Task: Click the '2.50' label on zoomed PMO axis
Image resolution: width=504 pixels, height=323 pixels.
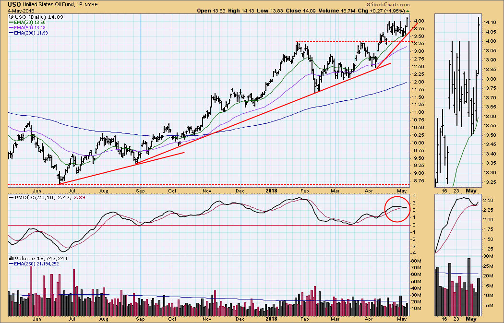Action: pos(489,201)
